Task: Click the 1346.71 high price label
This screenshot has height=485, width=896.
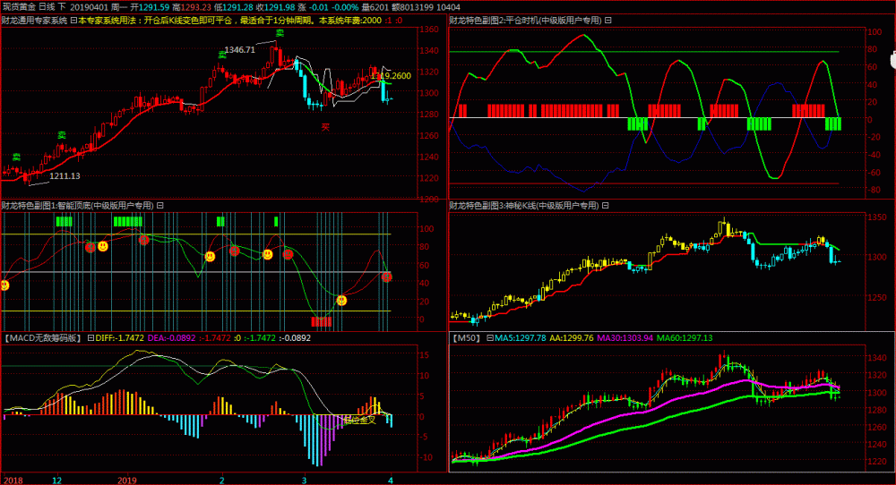Action: (240, 49)
